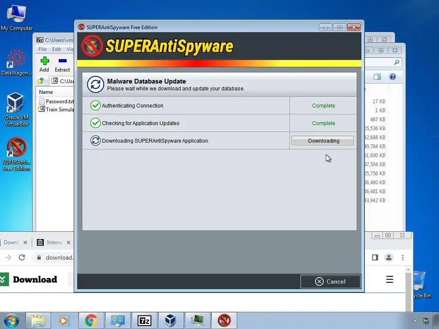Image resolution: width=439 pixels, height=329 pixels.
Task: Click the 7-Zip address path field
Action: coord(63,81)
